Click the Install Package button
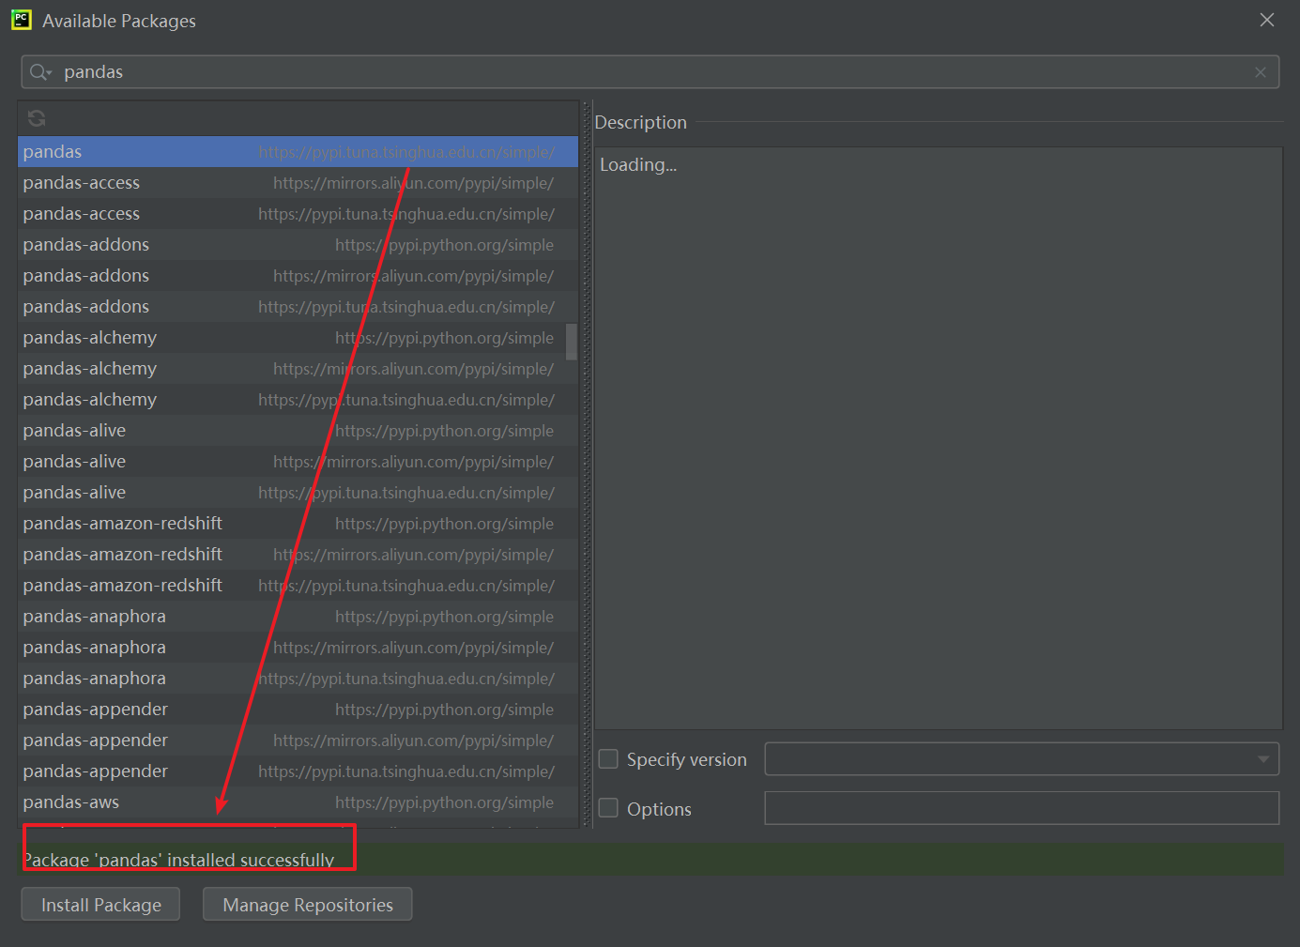The height and width of the screenshot is (947, 1300). point(100,905)
